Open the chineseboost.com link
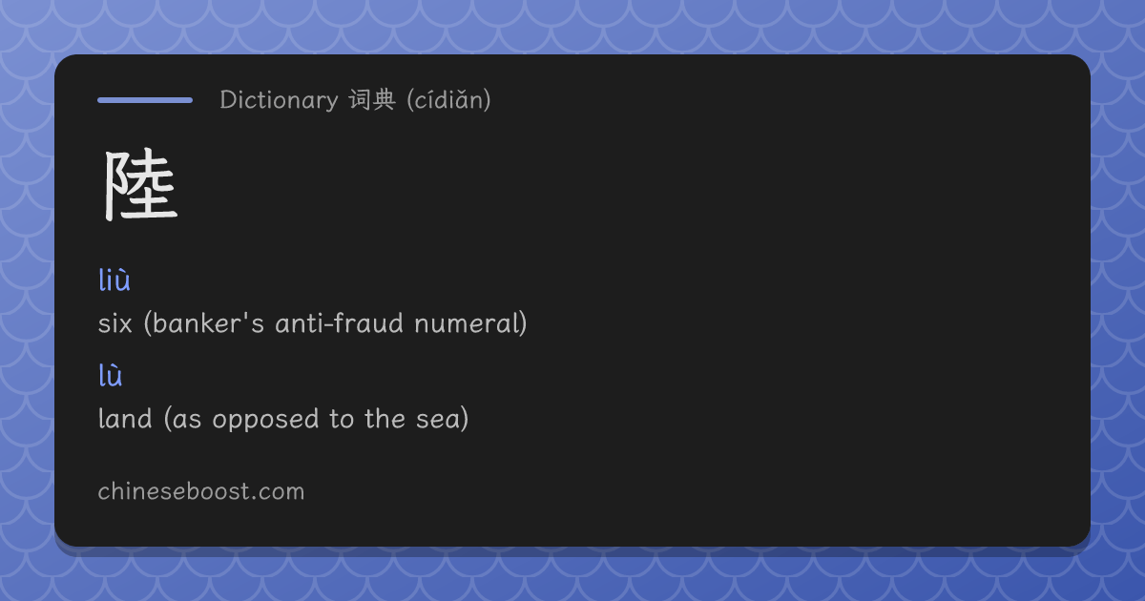This screenshot has height=601, width=1145. (201, 491)
